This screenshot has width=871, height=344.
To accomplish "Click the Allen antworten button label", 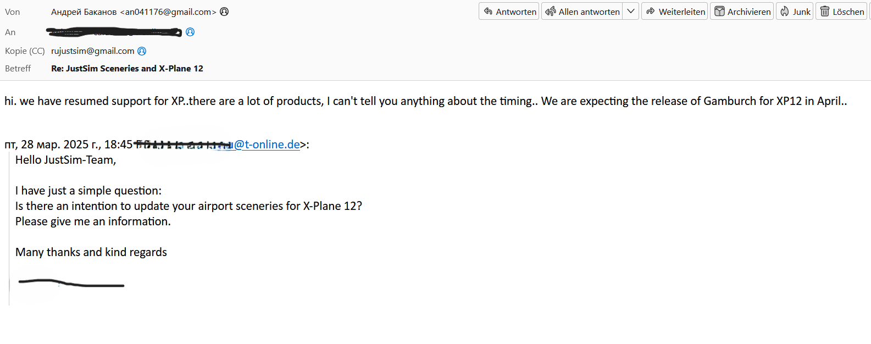I will (589, 12).
